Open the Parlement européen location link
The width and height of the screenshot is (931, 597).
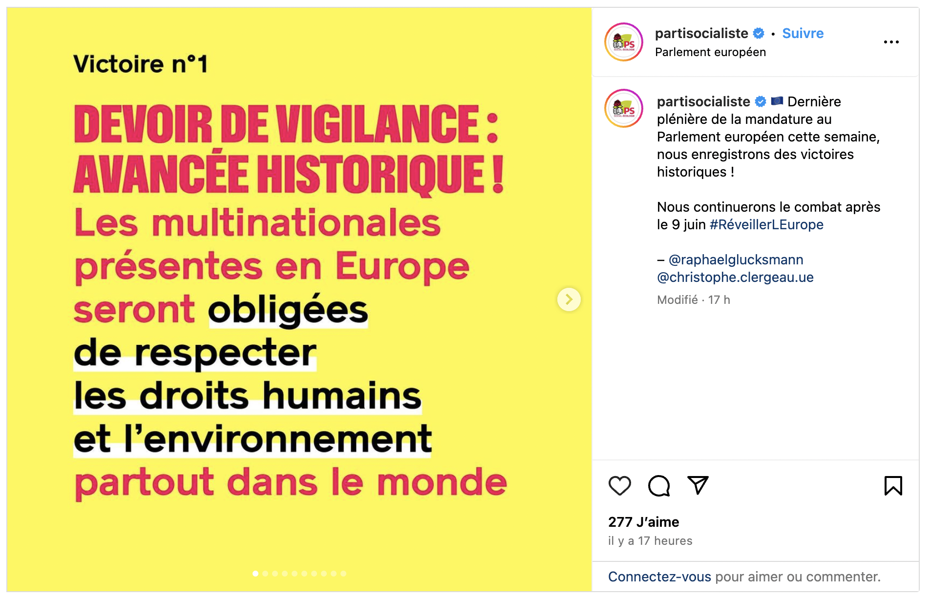[710, 52]
